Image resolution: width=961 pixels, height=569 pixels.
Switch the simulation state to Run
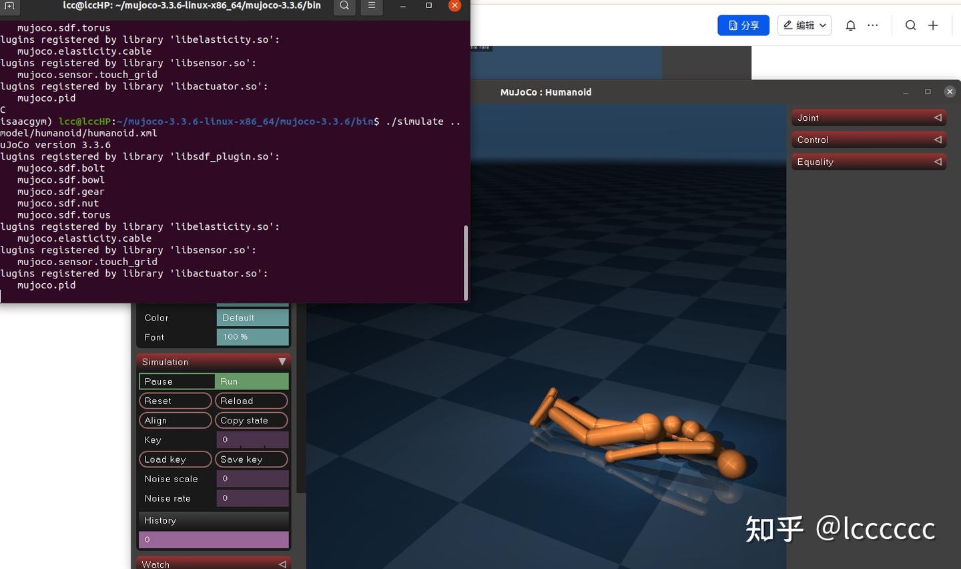pos(252,381)
